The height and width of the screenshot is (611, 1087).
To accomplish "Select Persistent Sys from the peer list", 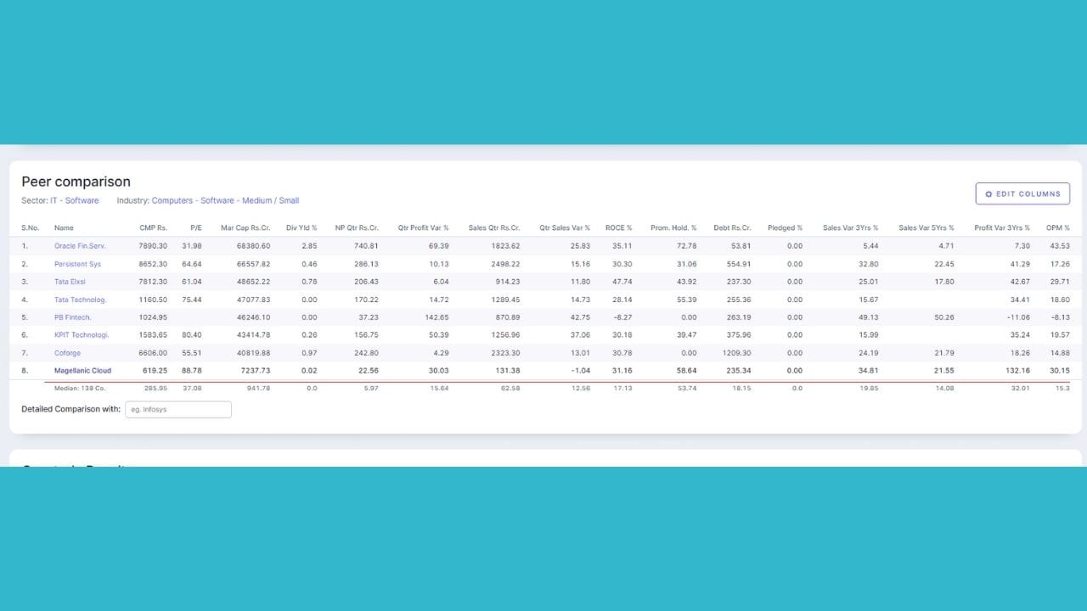I will [77, 264].
